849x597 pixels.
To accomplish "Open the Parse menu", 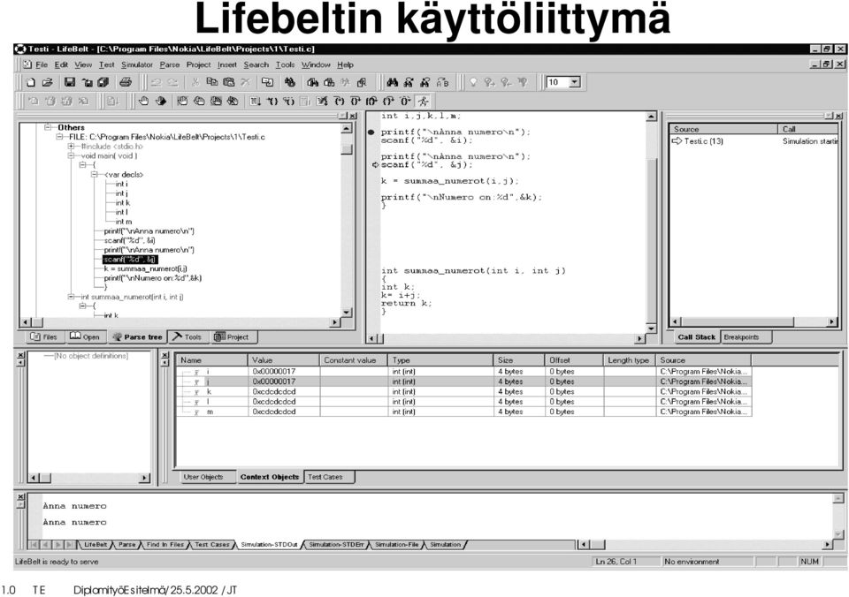I will [170, 64].
